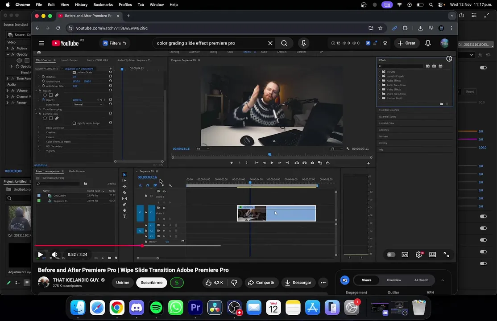The height and width of the screenshot is (321, 497).
Task: Click the vidIQ blue logo in header
Action: click(x=368, y=43)
